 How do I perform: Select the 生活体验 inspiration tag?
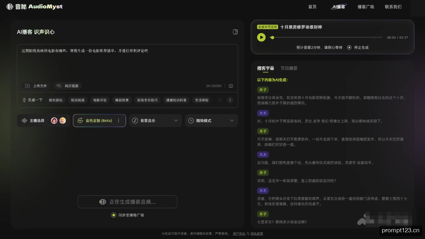click(x=202, y=100)
